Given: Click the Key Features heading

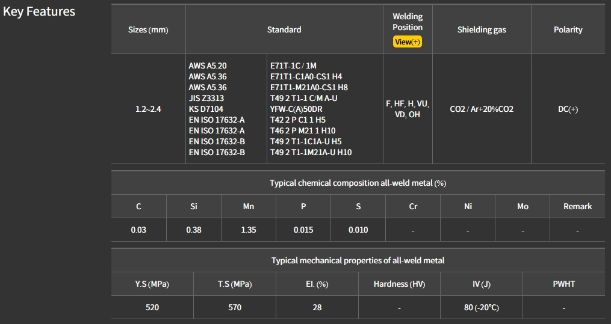Looking at the screenshot, I should [39, 11].
